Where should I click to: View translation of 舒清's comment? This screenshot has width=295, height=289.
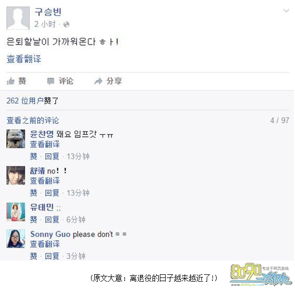45,180
